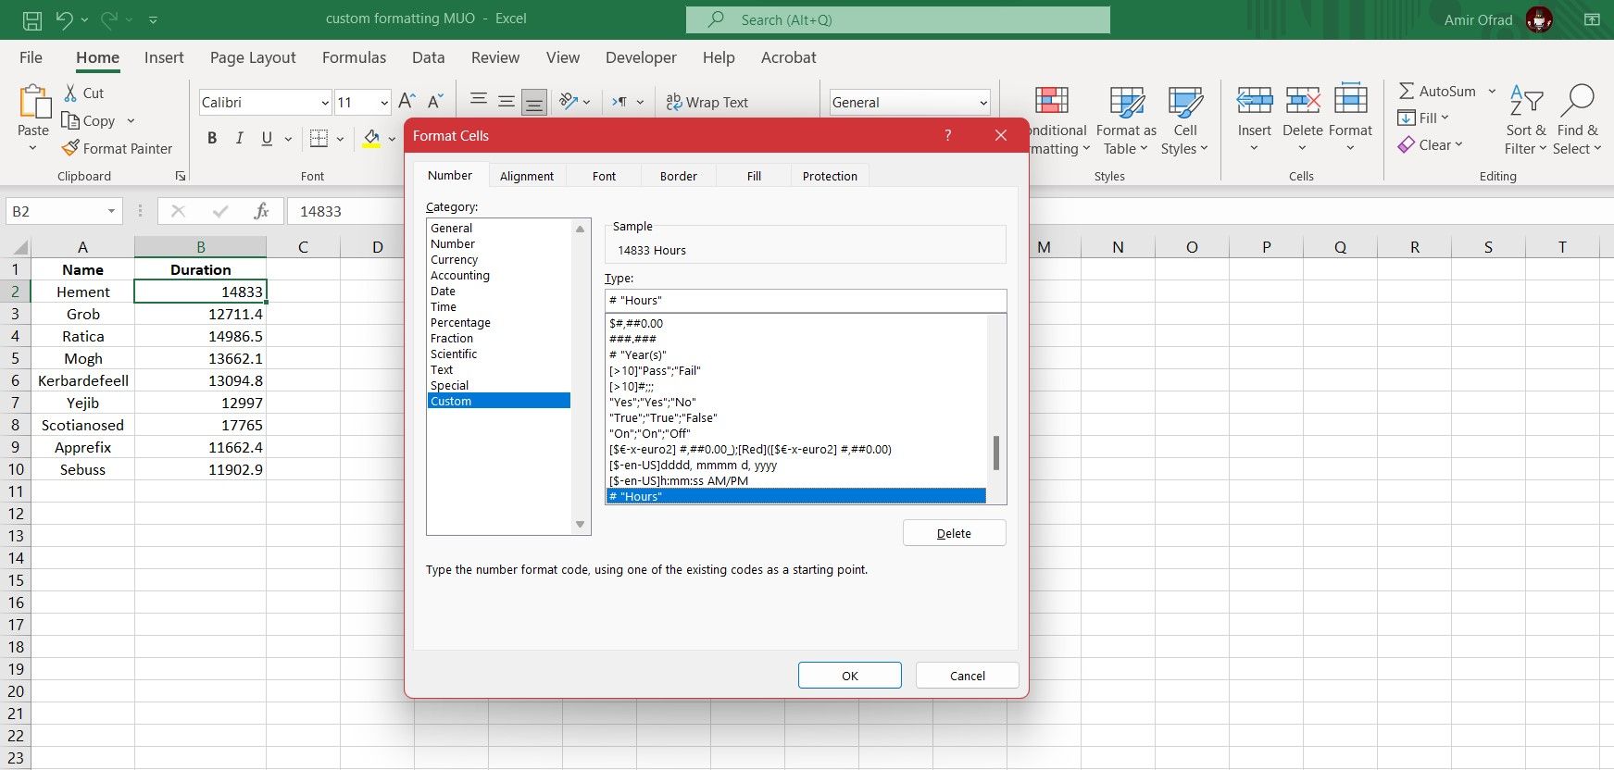Click the Format Painter brush icon
This screenshot has width=1614, height=770.
[70, 148]
